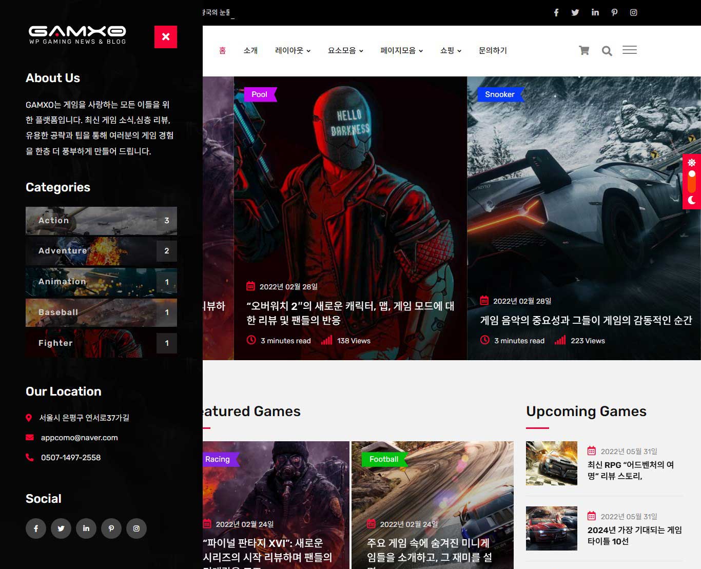Image resolution: width=701 pixels, height=569 pixels.
Task: Select the Fighter category
Action: pyautogui.click(x=101, y=343)
